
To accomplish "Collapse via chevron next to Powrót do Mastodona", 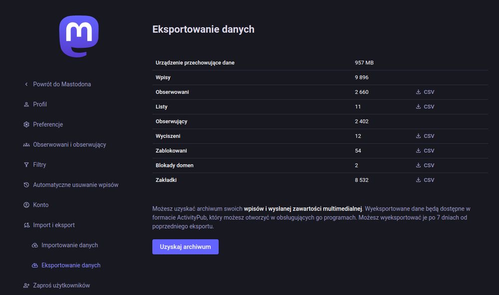I will 25,84.
